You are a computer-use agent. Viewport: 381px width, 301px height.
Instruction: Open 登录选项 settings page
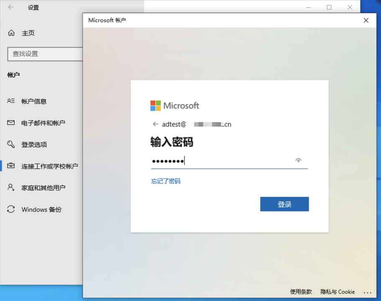[x=34, y=145]
